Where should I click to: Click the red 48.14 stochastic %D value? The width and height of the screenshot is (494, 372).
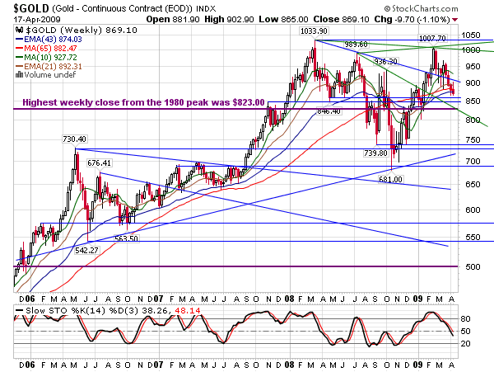click(x=188, y=311)
